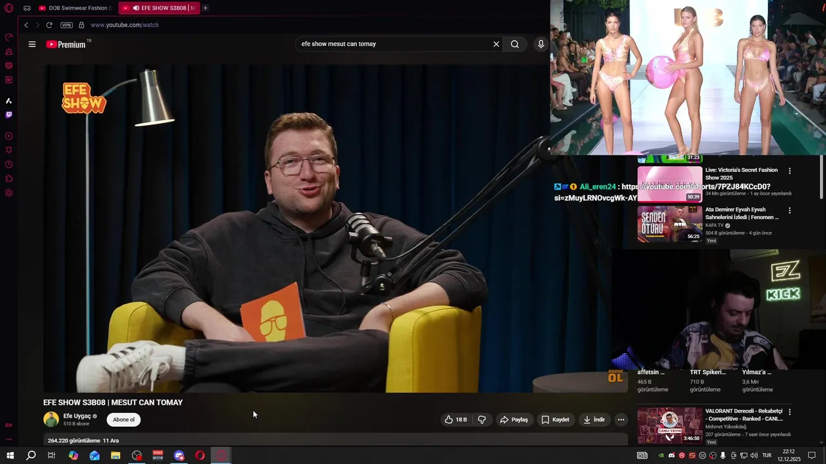Image resolution: width=826 pixels, height=464 pixels.
Task: Open YouTube hamburger guide menu
Action: [32, 44]
